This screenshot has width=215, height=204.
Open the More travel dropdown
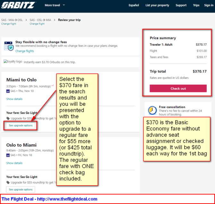(55, 5)
